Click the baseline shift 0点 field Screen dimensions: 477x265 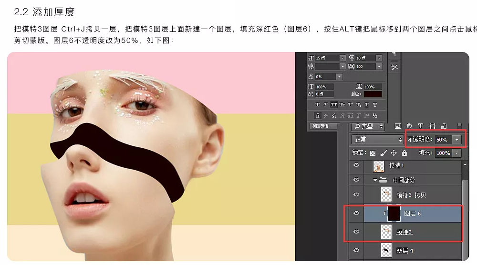pyautogui.click(x=324, y=94)
